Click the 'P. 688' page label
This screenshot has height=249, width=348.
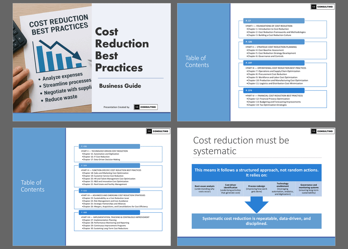[x=84, y=212]
